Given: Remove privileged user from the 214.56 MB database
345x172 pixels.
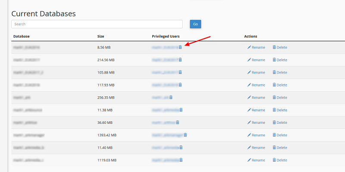Looking at the screenshot, I should click(x=180, y=60).
